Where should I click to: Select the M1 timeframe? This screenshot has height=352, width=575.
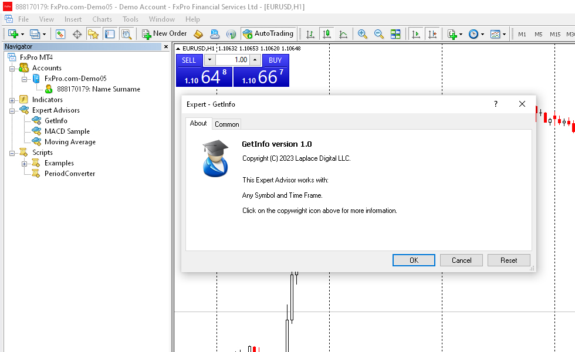point(522,35)
